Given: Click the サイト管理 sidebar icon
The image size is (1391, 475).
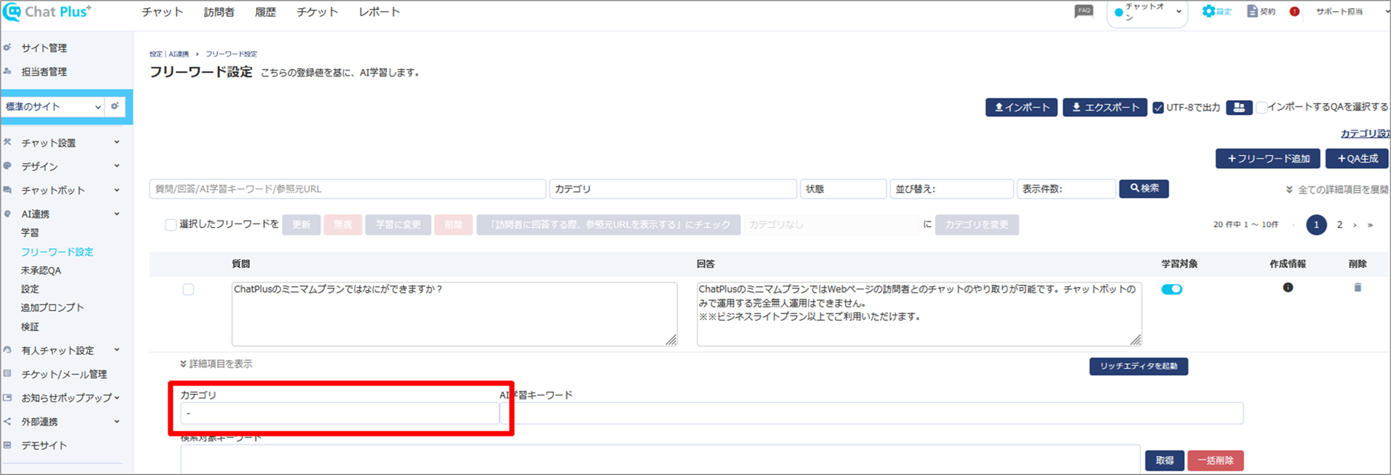Looking at the screenshot, I should 7,47.
